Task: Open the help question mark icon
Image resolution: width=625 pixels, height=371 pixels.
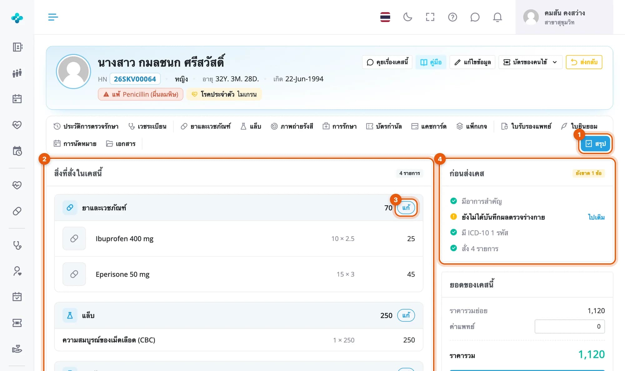Action: click(x=452, y=17)
